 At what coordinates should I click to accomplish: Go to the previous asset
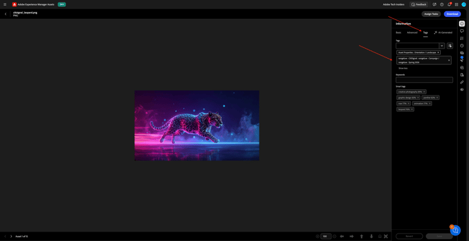click(5, 236)
